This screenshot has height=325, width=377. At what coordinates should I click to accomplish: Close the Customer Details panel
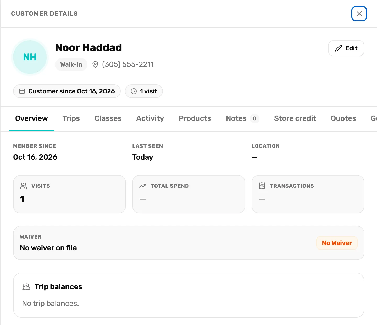tap(359, 14)
